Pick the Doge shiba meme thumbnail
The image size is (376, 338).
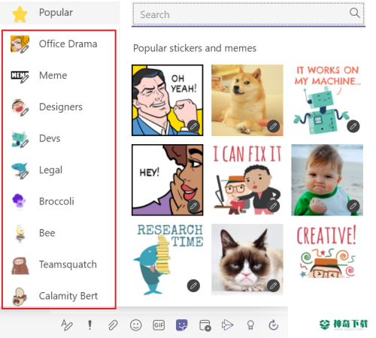coord(247,100)
